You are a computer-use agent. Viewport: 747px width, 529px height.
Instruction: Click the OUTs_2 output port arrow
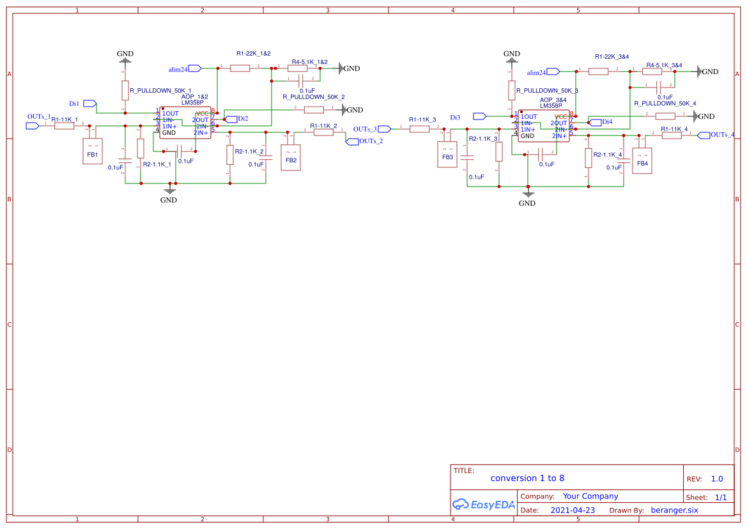point(353,141)
